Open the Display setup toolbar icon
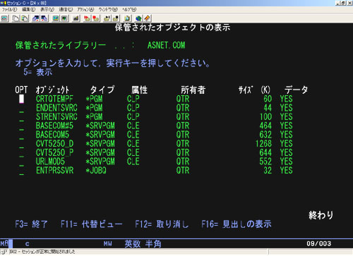 tap(56, 18)
